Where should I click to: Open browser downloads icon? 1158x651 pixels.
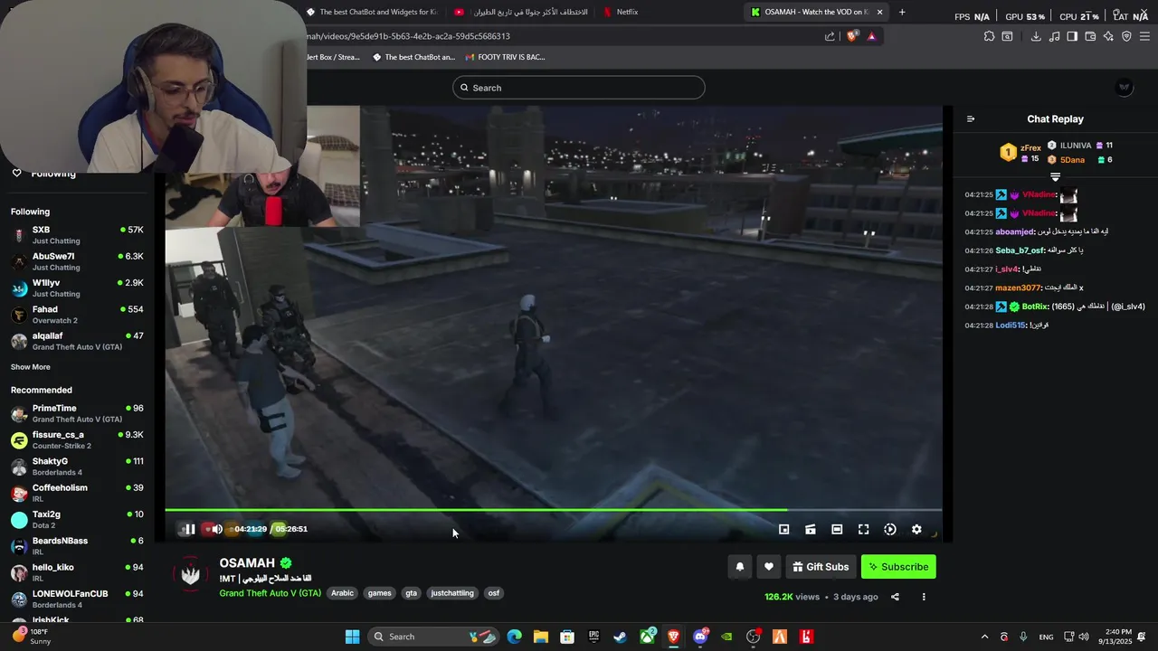pyautogui.click(x=1036, y=36)
